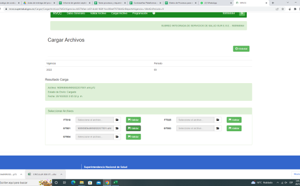Select the FT025 file input field
The image size is (300, 186).
pos(195,120)
